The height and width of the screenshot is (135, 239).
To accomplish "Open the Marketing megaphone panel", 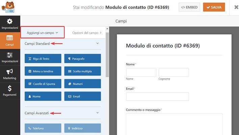I will click(x=10, y=74).
